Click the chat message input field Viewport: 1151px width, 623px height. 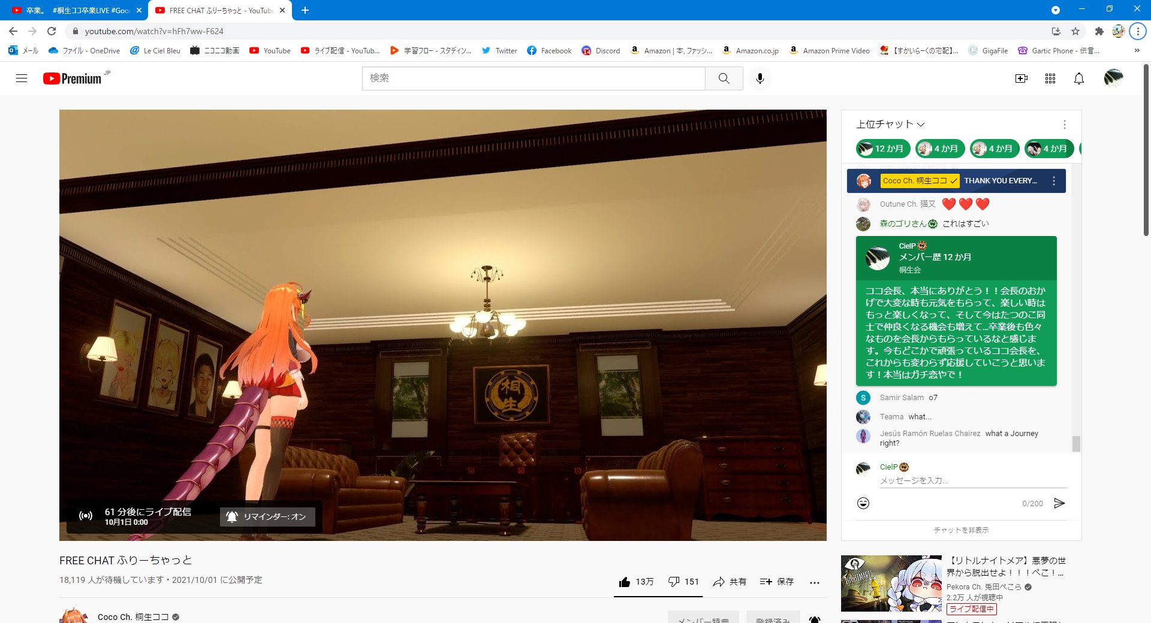coord(973,480)
